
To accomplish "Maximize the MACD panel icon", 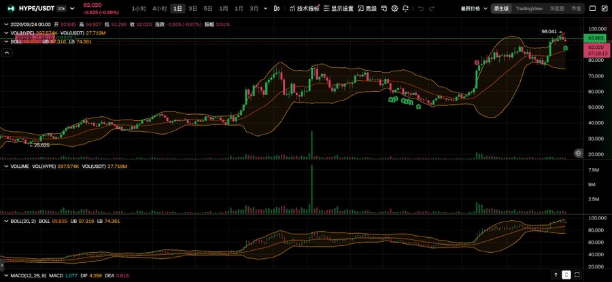I will click(577, 275).
